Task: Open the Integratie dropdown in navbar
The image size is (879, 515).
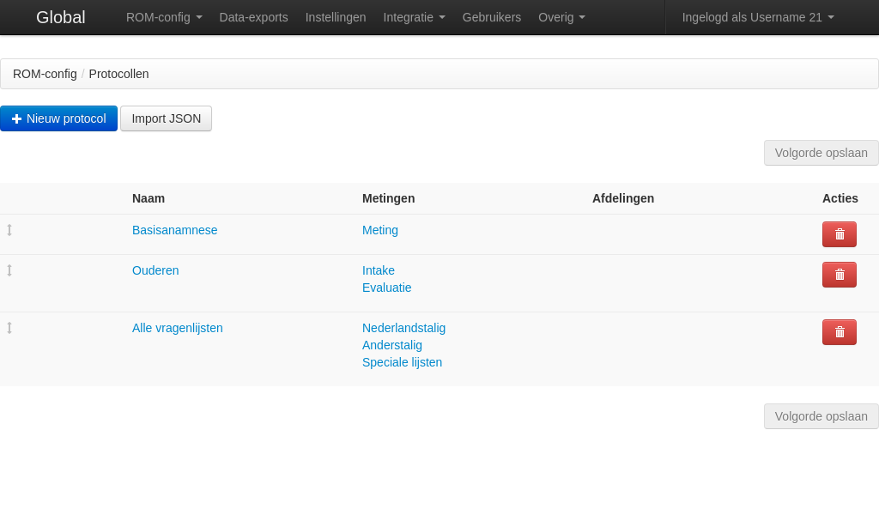Action: [414, 17]
